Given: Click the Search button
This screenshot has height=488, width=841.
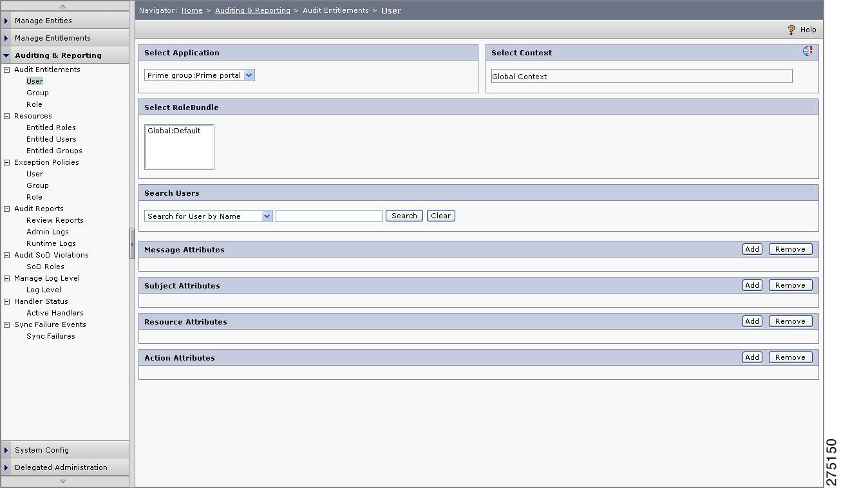Looking at the screenshot, I should tap(404, 216).
